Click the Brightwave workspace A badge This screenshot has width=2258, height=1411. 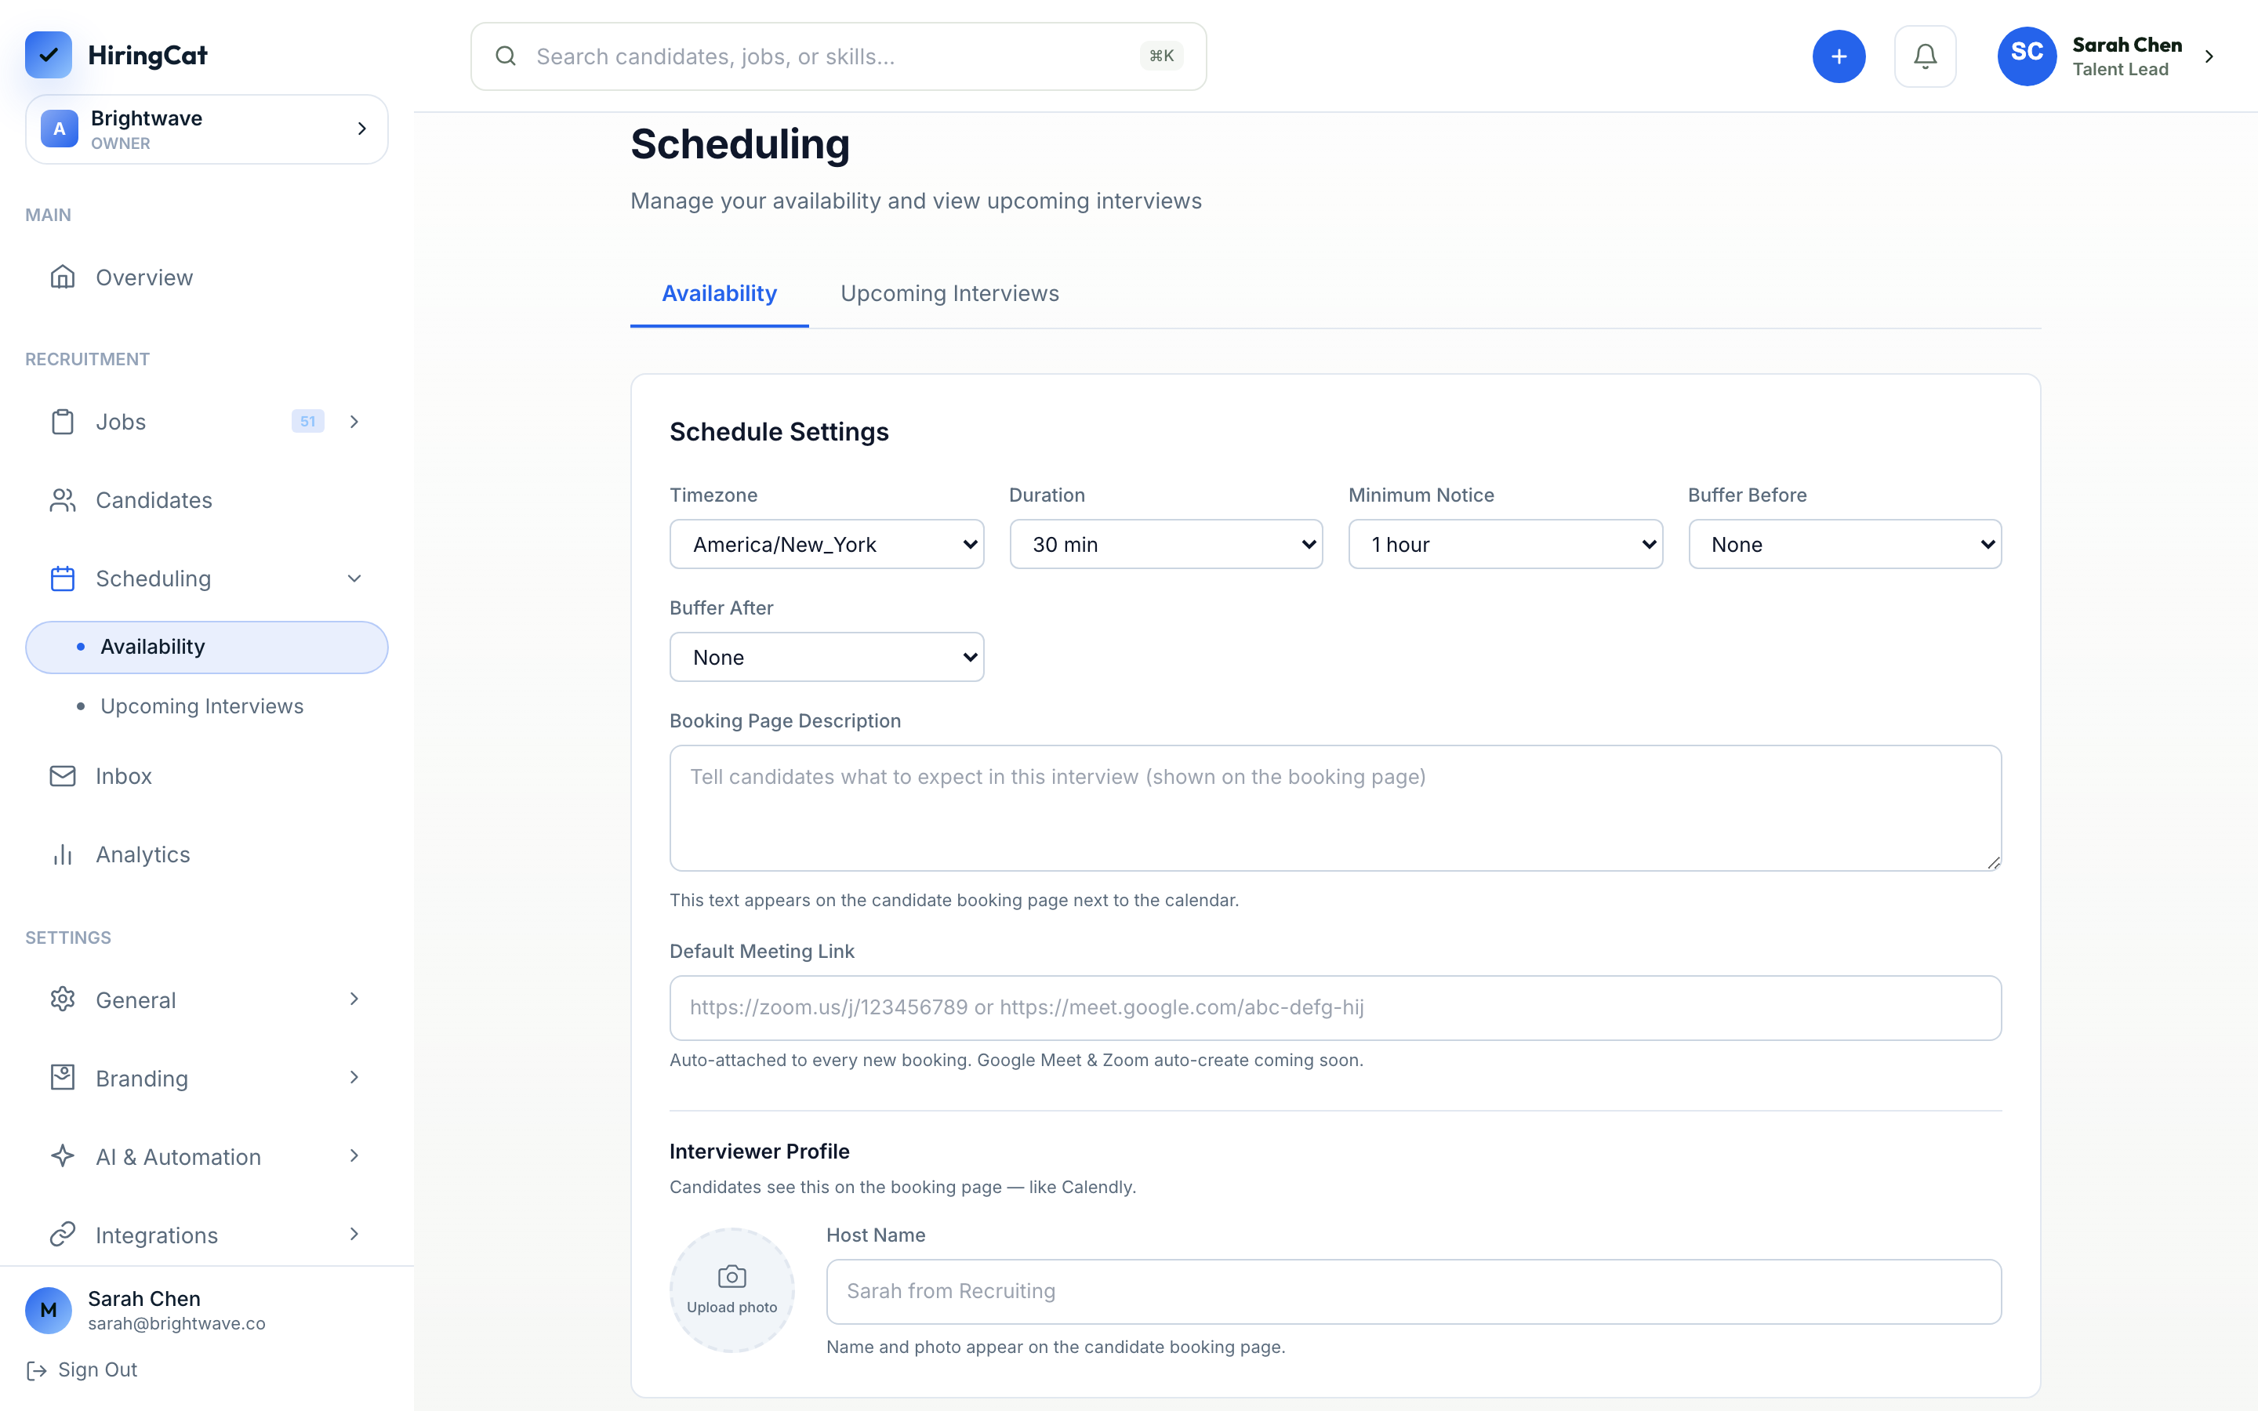coord(60,129)
